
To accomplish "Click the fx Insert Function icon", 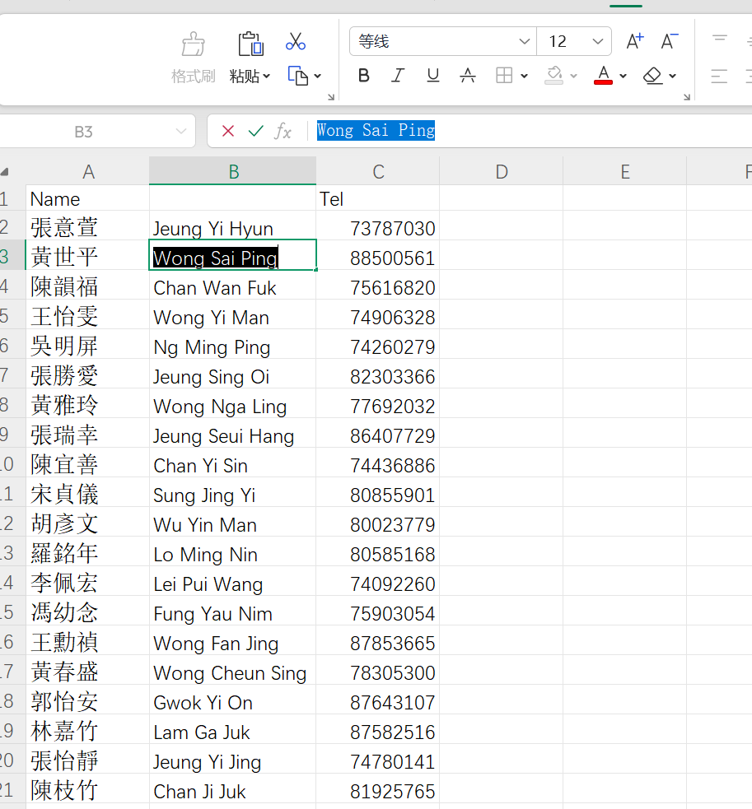I will pyautogui.click(x=283, y=131).
